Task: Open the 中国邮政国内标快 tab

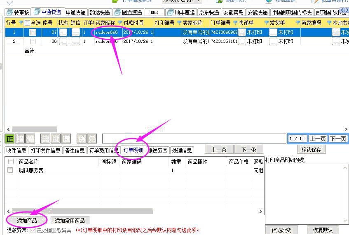Action: 292,12
